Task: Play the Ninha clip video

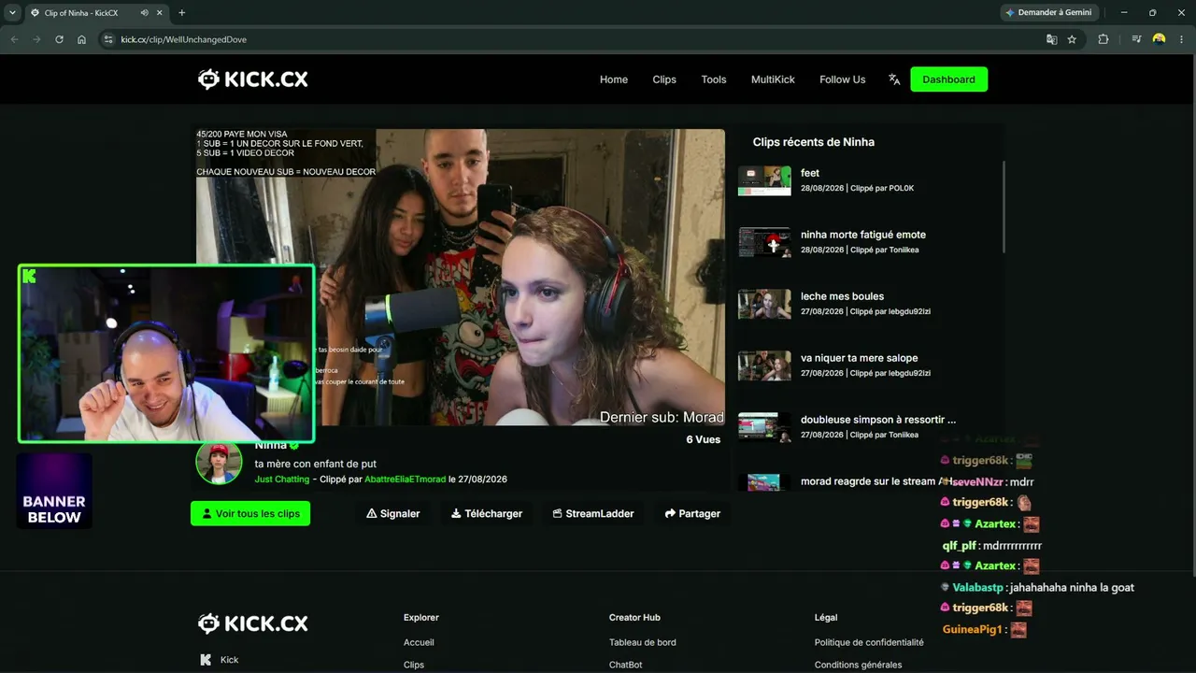Action: click(461, 278)
